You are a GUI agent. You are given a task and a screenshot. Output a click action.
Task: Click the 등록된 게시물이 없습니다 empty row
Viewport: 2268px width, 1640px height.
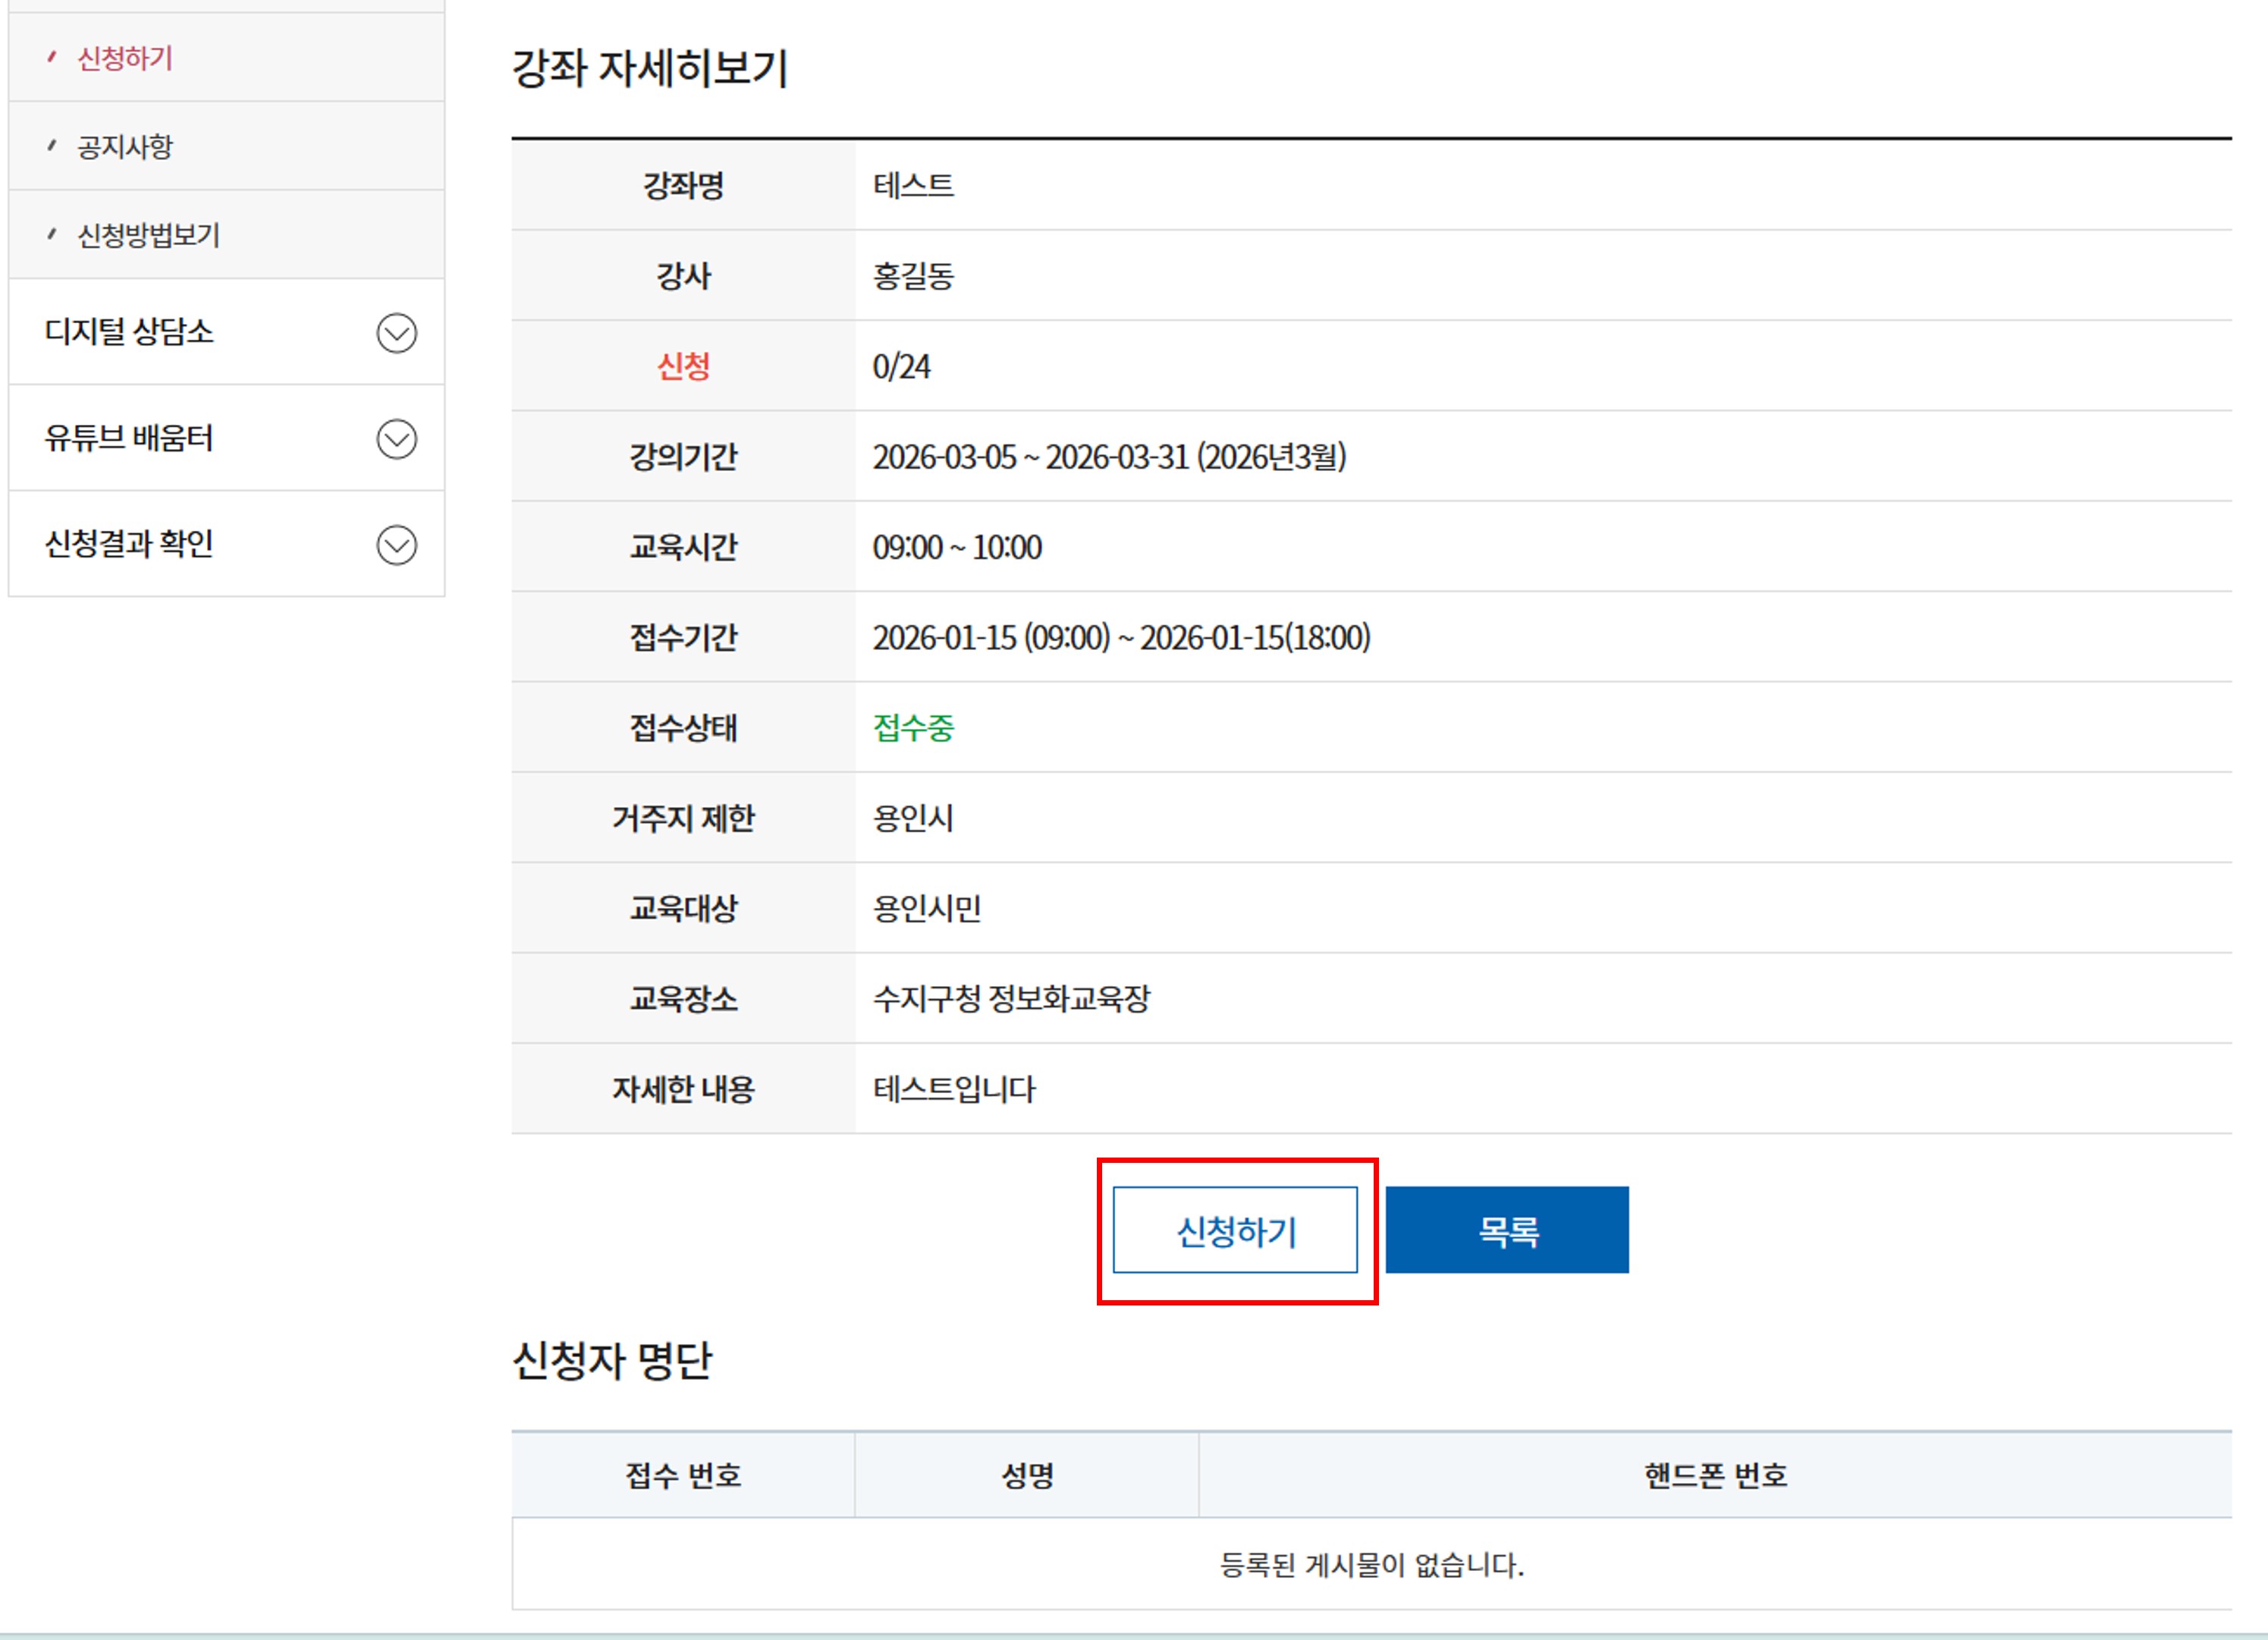[1371, 1564]
